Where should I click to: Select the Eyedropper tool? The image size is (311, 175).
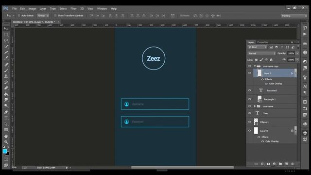(x=6, y=58)
